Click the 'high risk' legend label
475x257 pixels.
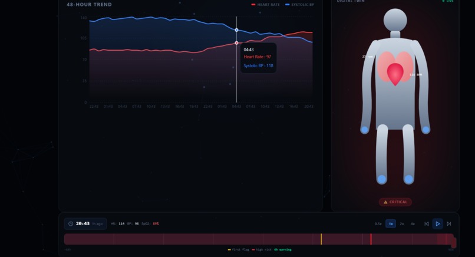click(262, 250)
